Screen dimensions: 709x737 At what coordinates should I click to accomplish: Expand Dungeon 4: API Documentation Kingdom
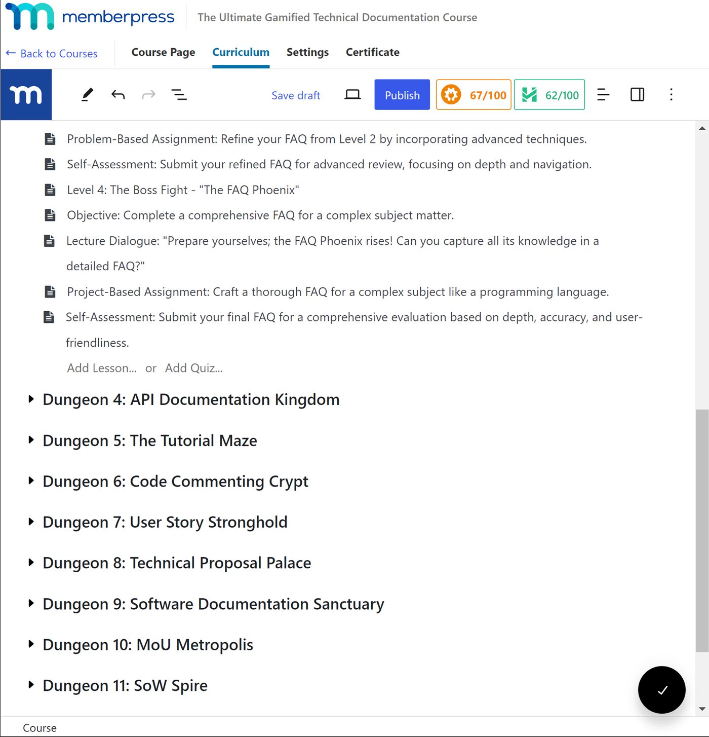point(31,399)
